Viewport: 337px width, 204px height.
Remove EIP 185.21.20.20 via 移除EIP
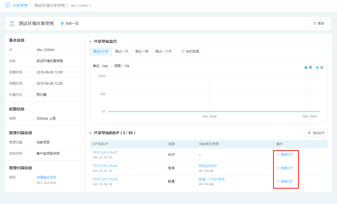[x=285, y=181]
